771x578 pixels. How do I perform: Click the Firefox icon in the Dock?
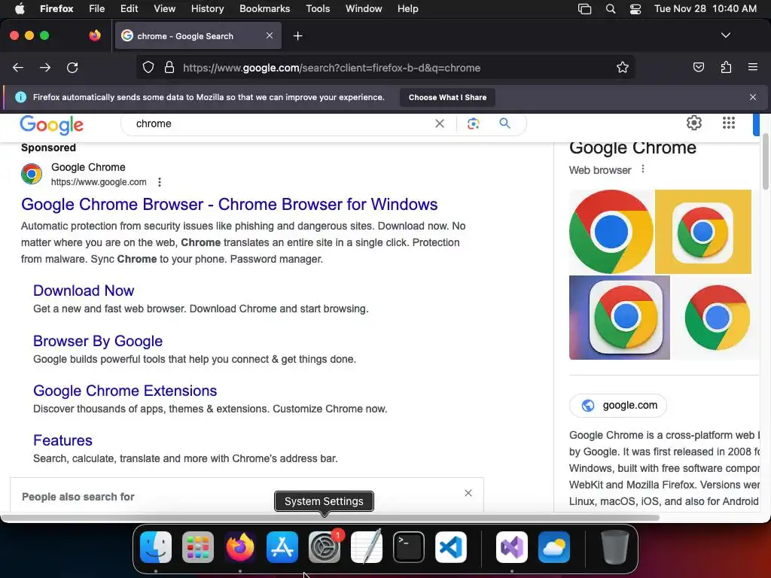(x=240, y=547)
